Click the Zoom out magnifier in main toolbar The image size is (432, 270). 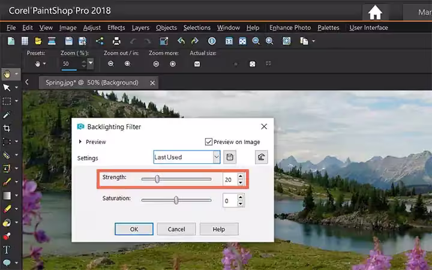[x=256, y=41]
